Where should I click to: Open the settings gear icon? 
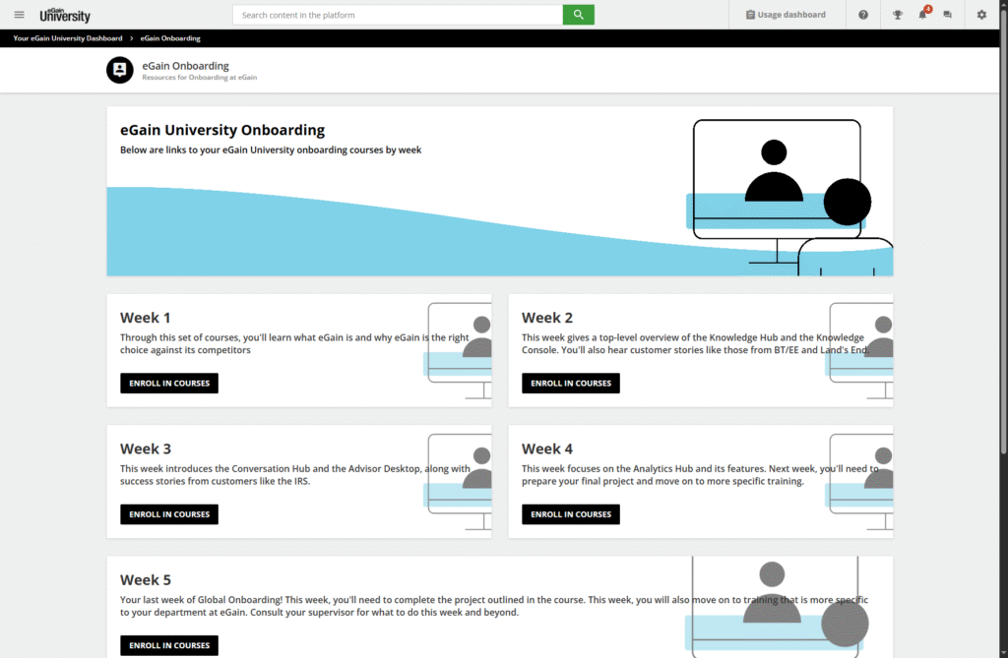click(981, 15)
